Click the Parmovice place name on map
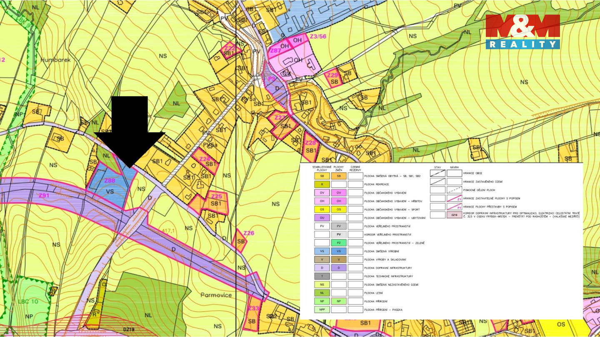The height and width of the screenshot is (337, 600). click(215, 295)
